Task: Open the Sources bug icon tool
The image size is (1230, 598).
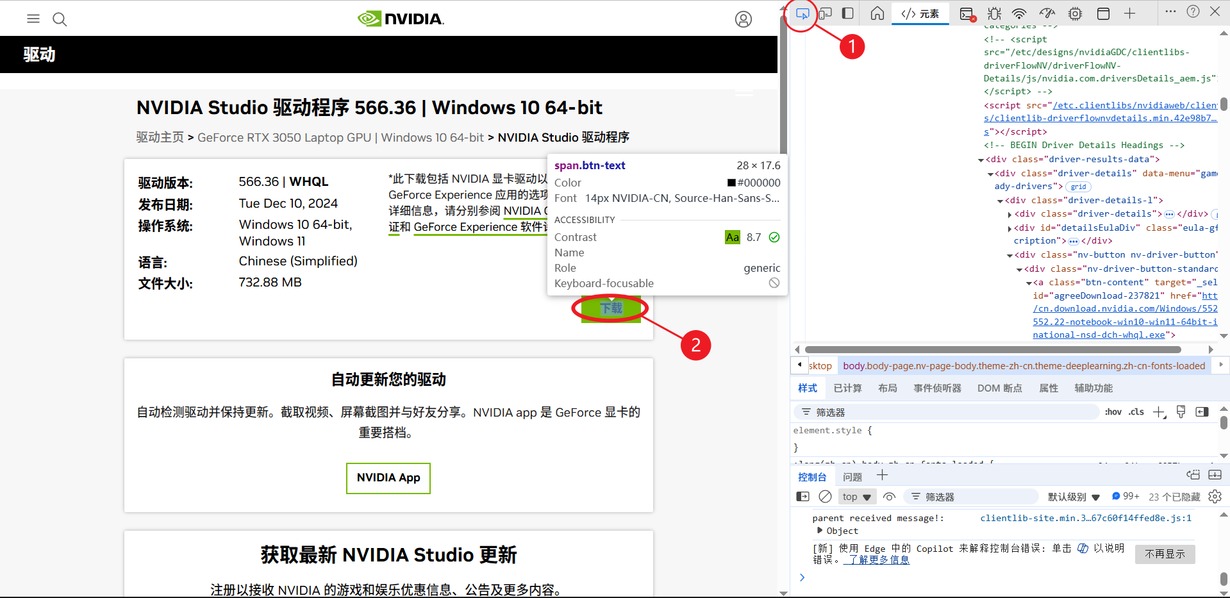Action: (994, 13)
